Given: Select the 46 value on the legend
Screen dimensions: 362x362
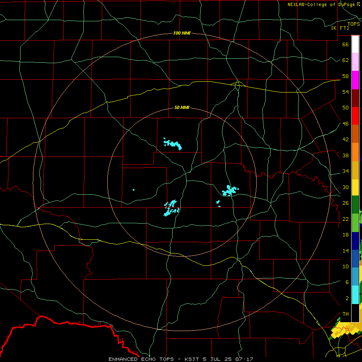Looking at the screenshot, I should [346, 124].
